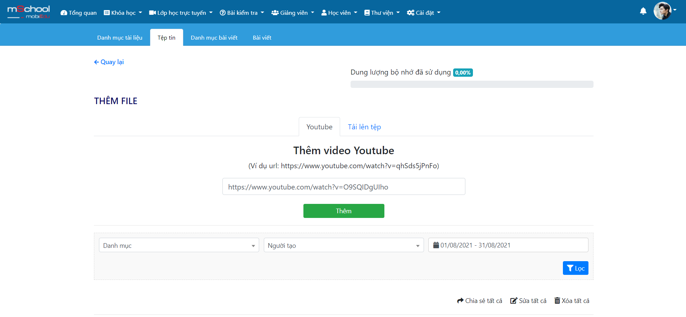This screenshot has height=317, width=686.
Task: Click the book icon for Thư viện
Action: (x=367, y=13)
